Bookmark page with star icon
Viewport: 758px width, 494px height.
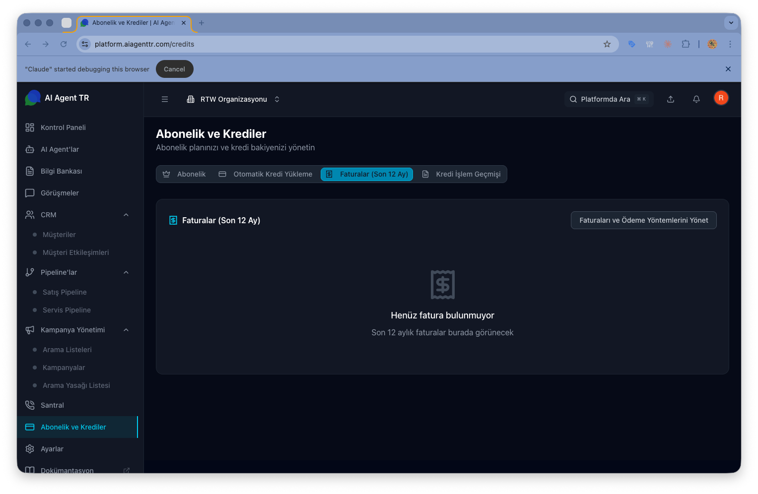click(x=607, y=44)
